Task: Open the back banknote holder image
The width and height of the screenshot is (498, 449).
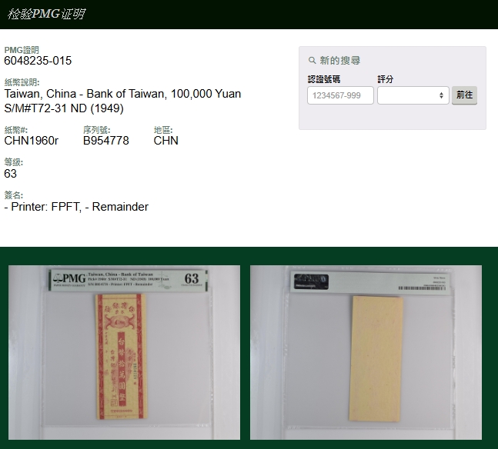Action: [x=366, y=352]
